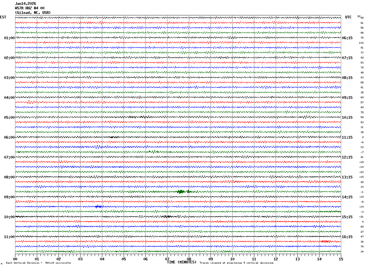
Task: Click the 08:15 UTC time label
Action: coord(347,78)
